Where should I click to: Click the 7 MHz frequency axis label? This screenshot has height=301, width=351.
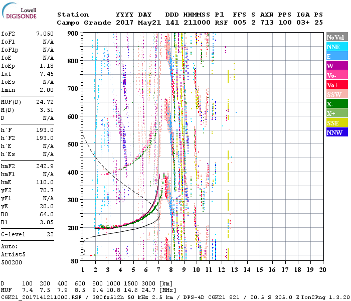click(x=158, y=270)
